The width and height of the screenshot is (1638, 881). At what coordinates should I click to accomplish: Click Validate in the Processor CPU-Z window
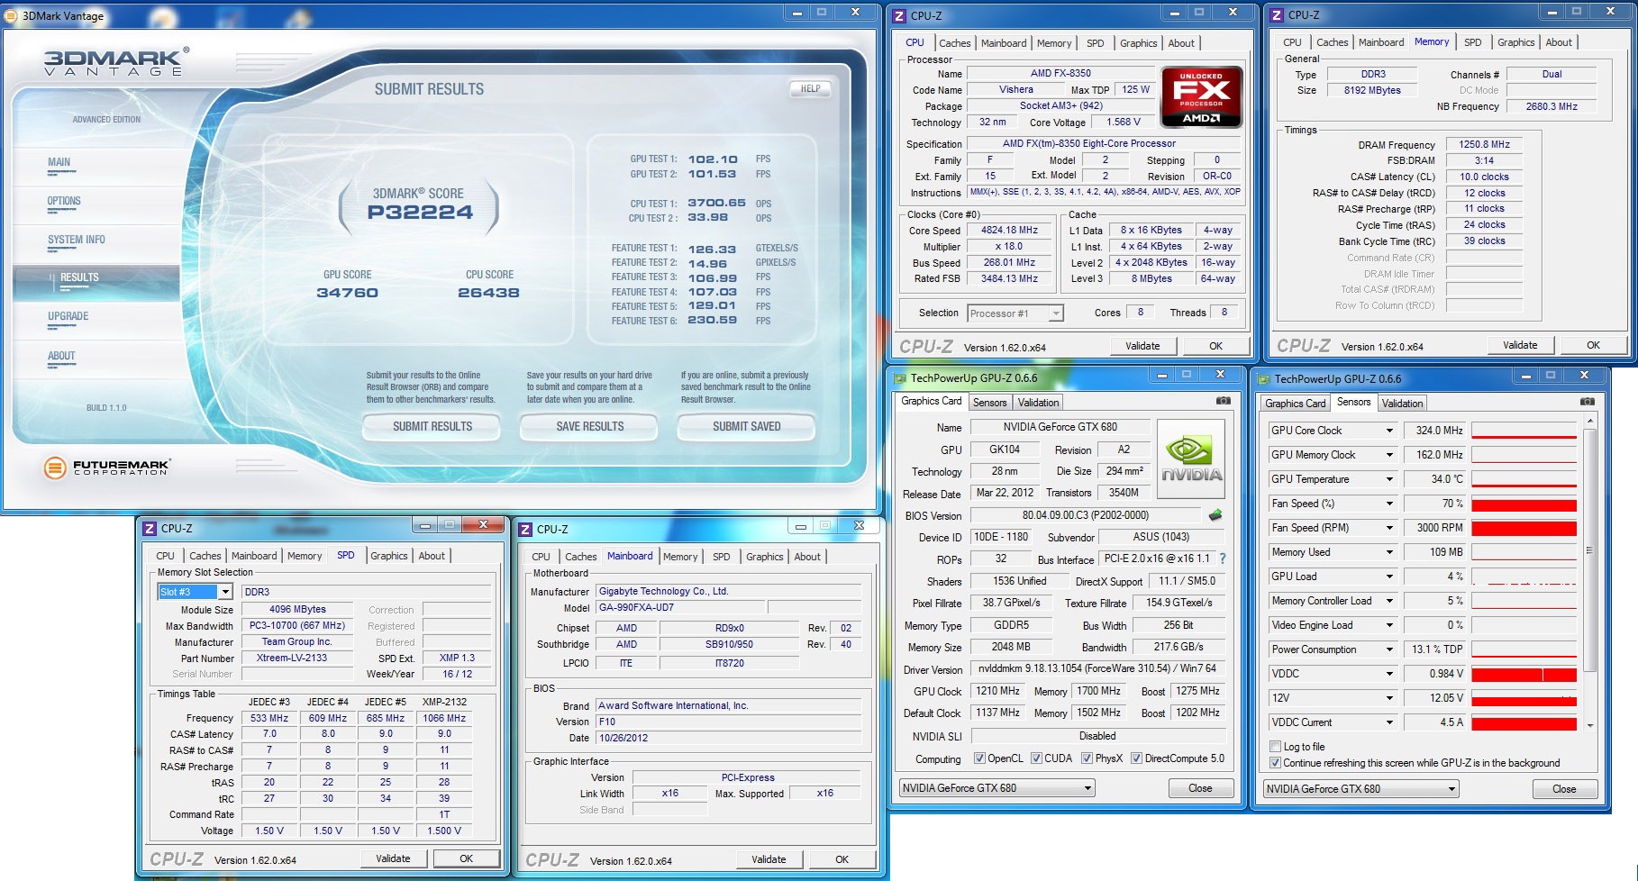(x=1142, y=346)
